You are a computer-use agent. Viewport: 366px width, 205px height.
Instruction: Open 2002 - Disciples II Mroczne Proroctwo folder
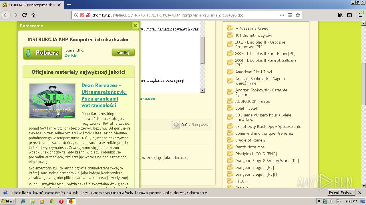pos(260,44)
